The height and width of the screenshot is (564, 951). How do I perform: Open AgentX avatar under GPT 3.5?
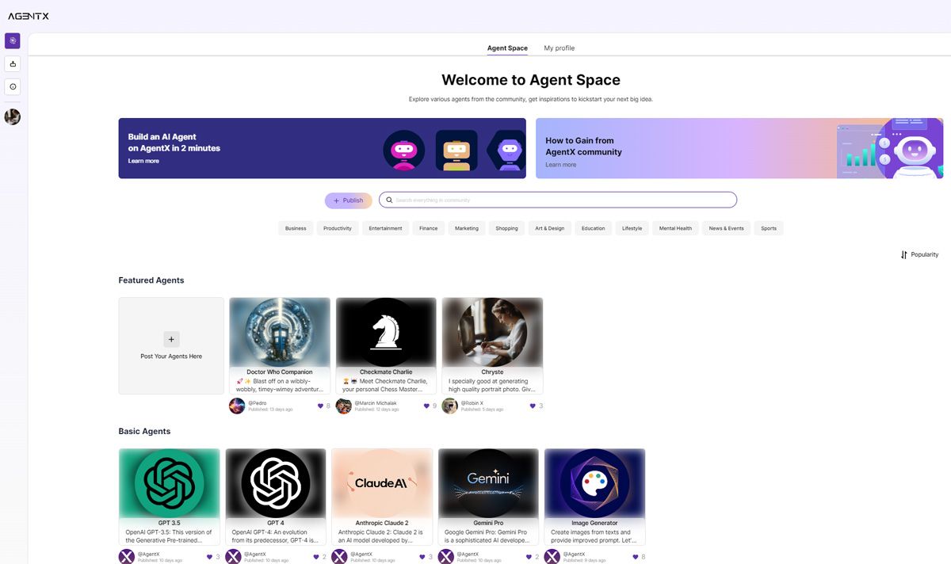click(127, 556)
